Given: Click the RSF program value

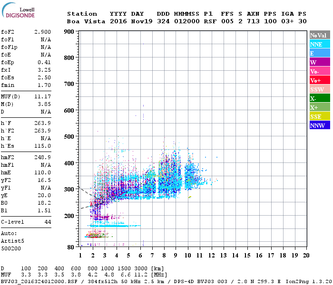Looking at the screenshot, I should pyautogui.click(x=210, y=21).
